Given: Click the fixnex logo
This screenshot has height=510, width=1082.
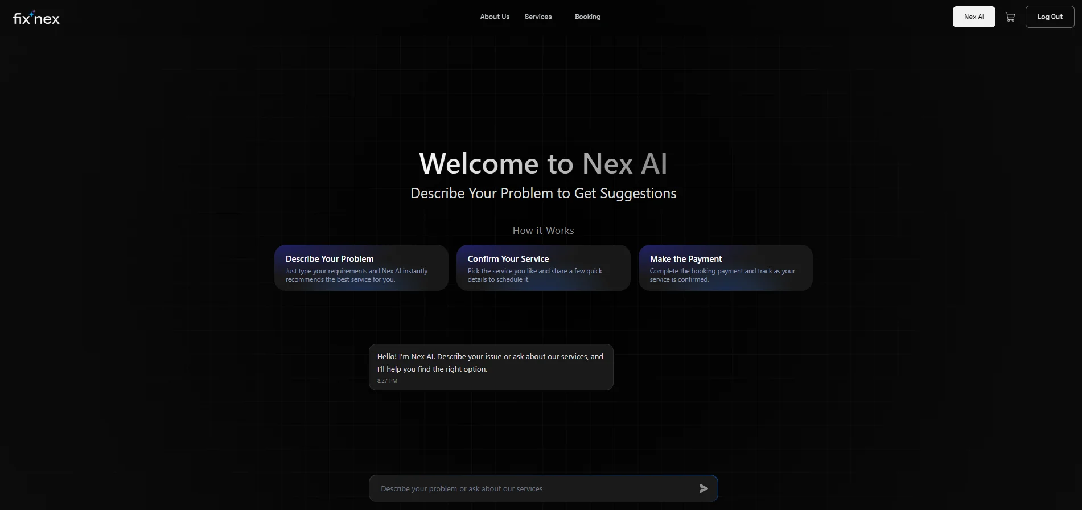Looking at the screenshot, I should (x=36, y=18).
